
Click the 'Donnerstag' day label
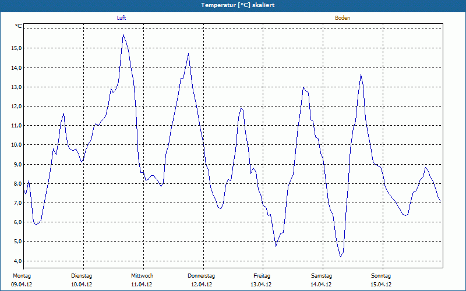click(201, 276)
